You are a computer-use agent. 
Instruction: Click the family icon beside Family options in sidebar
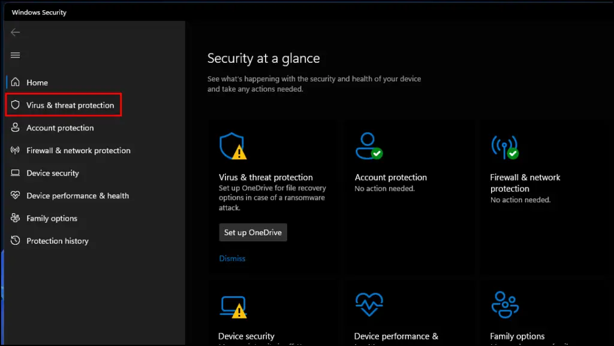pos(15,218)
